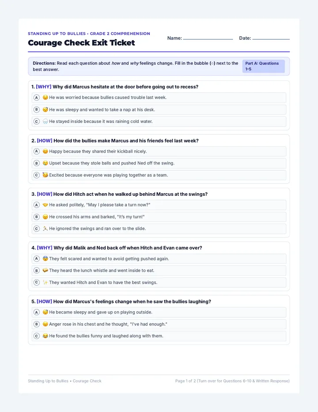Click the smiling emoji beside 'Happy because'
The width and height of the screenshot is (318, 412).
click(x=45, y=151)
